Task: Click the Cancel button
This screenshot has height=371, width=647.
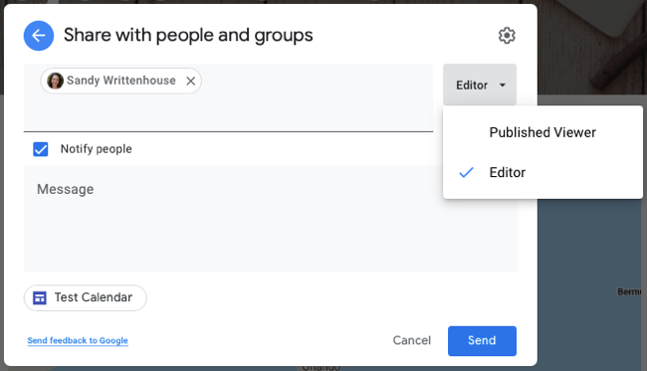Action: click(x=412, y=340)
